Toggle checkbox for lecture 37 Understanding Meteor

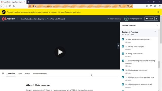[x=123, y=61]
